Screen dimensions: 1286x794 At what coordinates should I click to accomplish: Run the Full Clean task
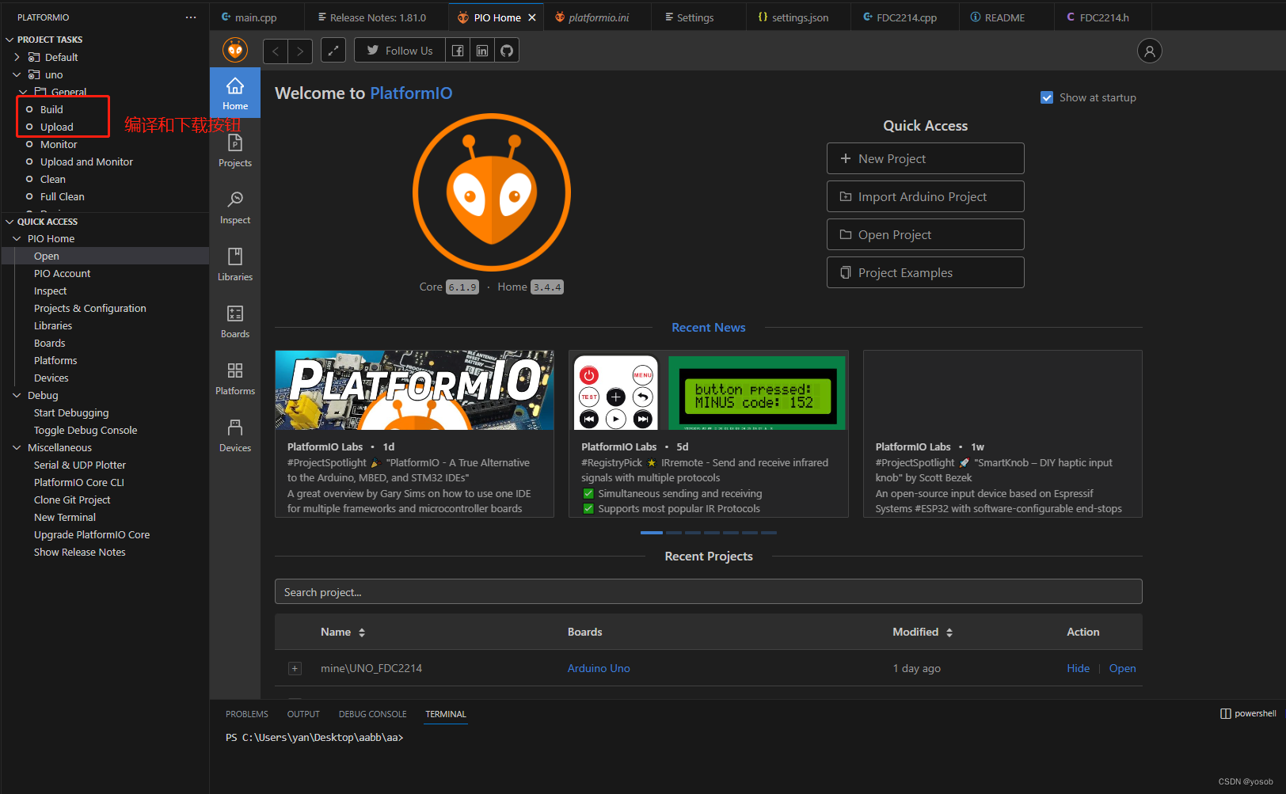(62, 196)
